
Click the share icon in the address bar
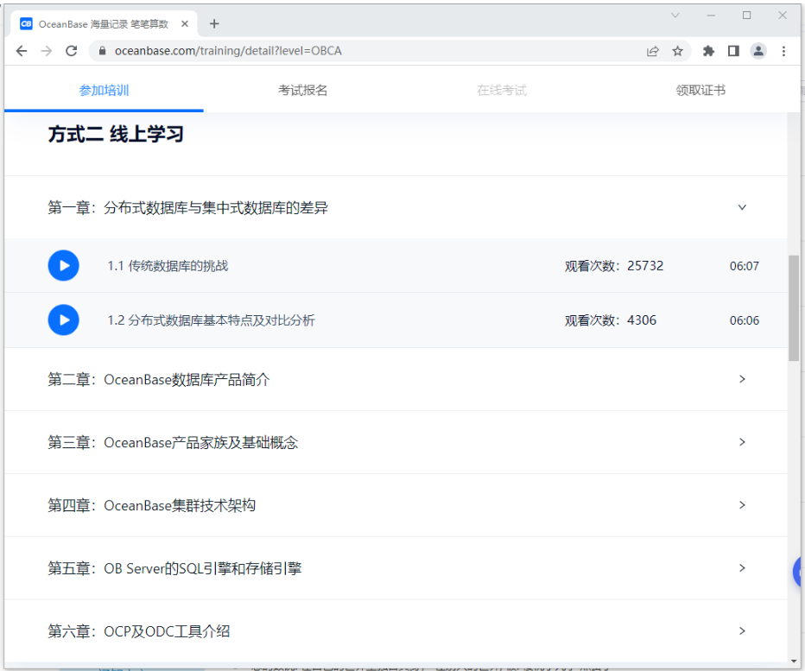click(x=653, y=51)
